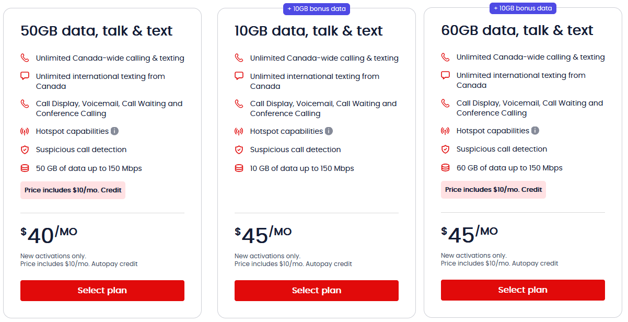Click chat bubble icon in 10GB plan
Screen dimensions: 628x322
tap(239, 76)
